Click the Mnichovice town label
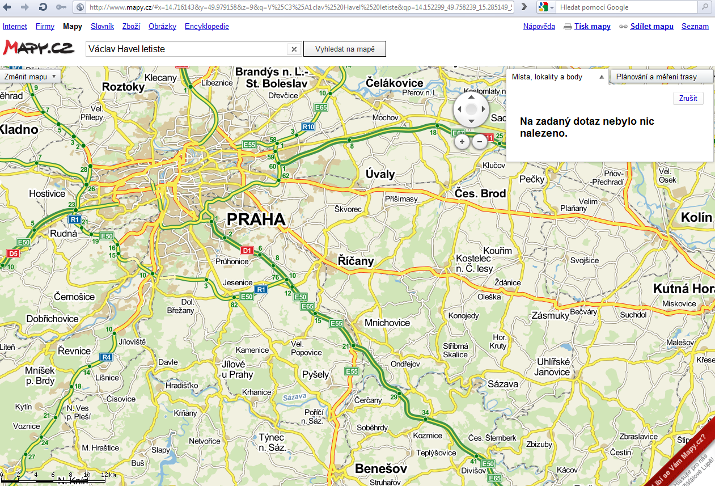Screen dimensions: 715x486 click(387, 323)
